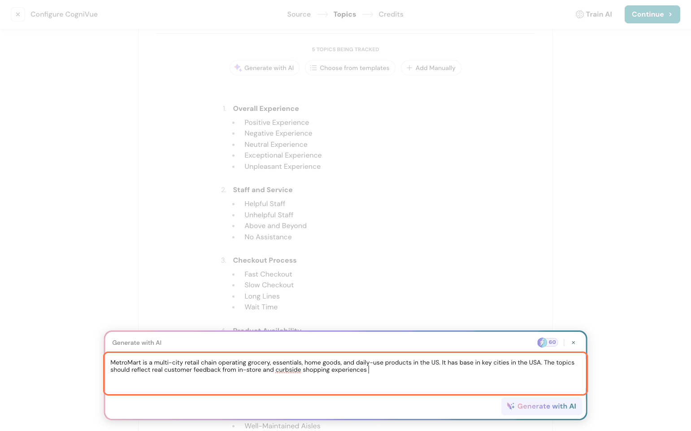Select the Topics step
This screenshot has width=691, height=431.
(x=344, y=14)
